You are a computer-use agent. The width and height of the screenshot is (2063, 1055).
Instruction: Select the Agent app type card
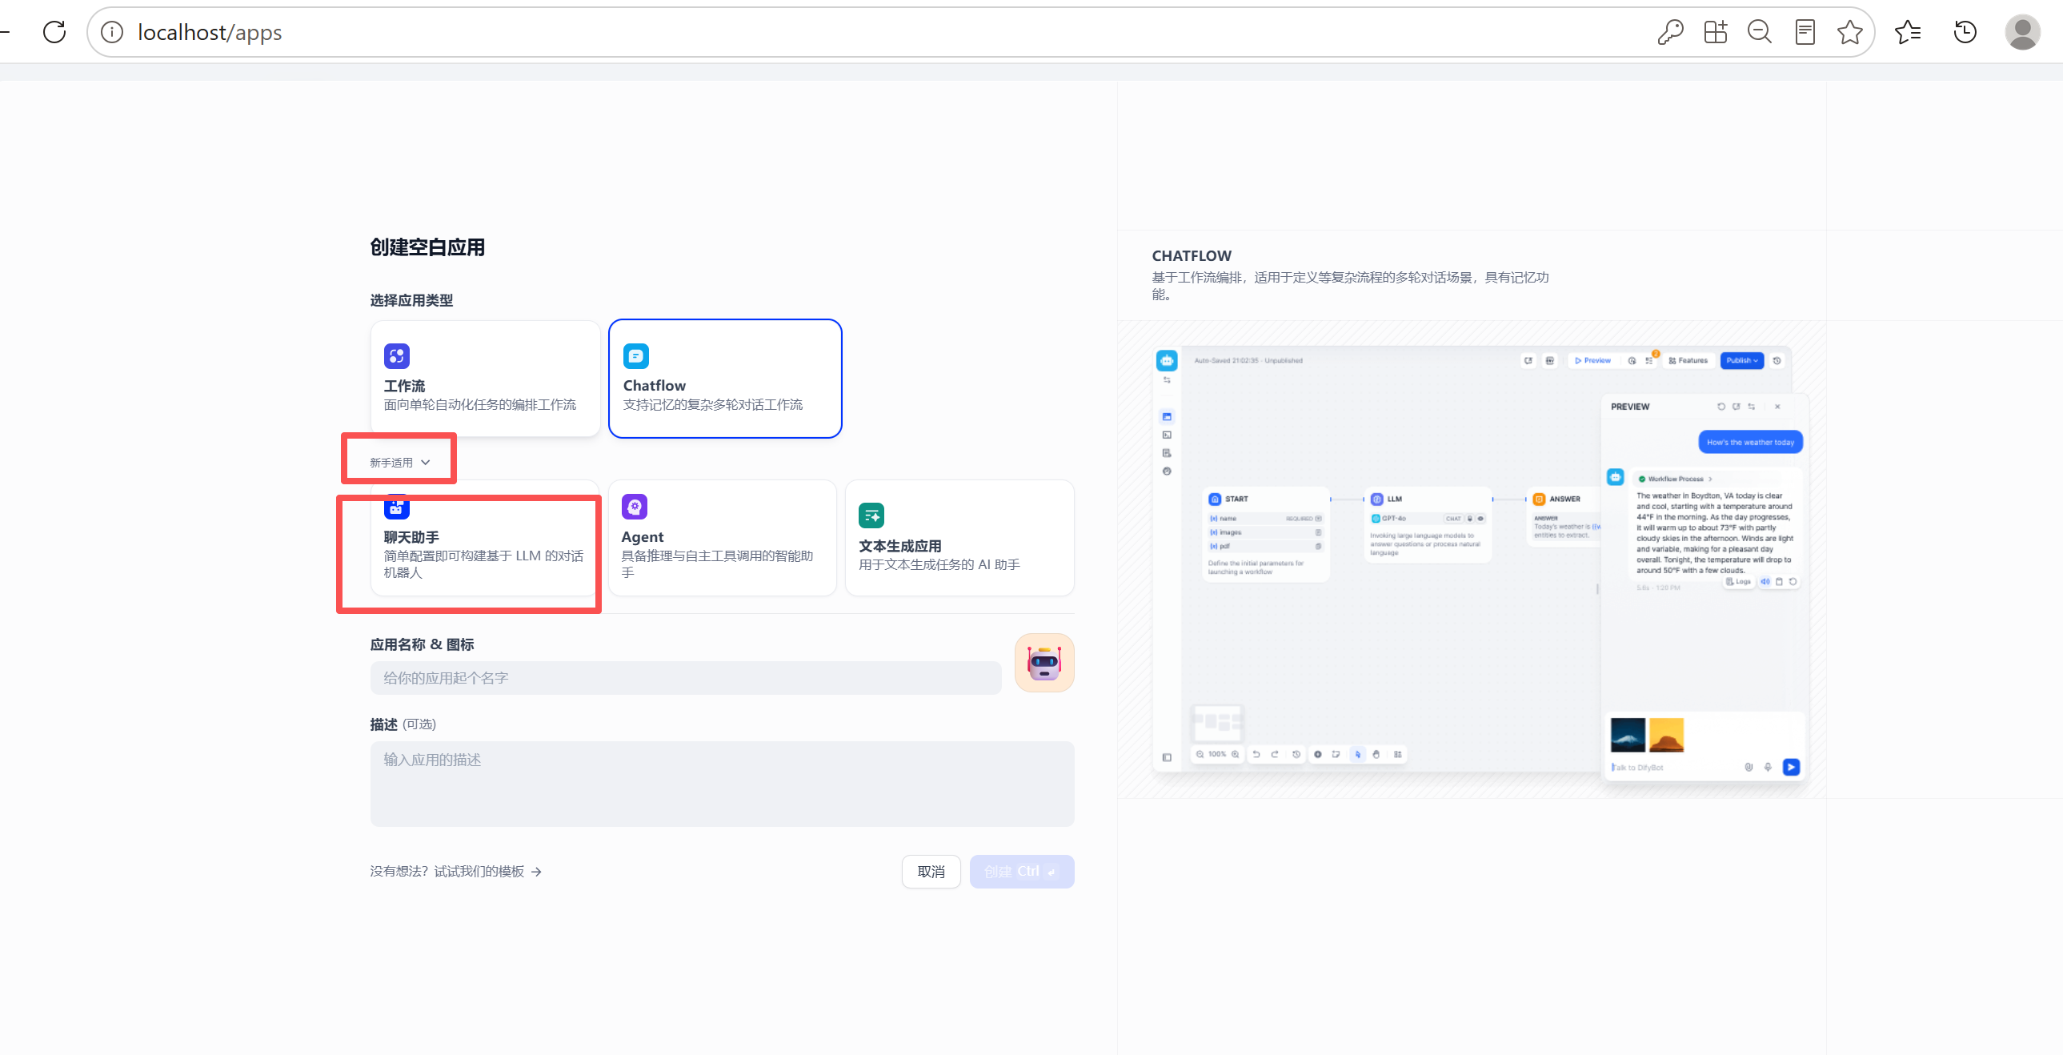pyautogui.click(x=723, y=539)
